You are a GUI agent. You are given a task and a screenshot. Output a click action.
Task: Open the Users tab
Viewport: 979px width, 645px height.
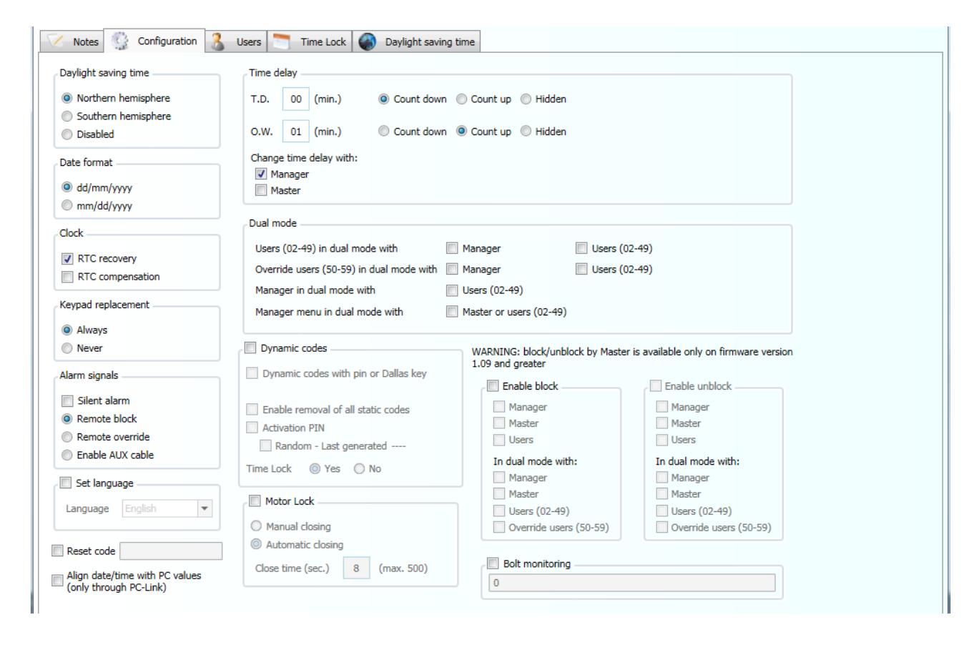(235, 41)
